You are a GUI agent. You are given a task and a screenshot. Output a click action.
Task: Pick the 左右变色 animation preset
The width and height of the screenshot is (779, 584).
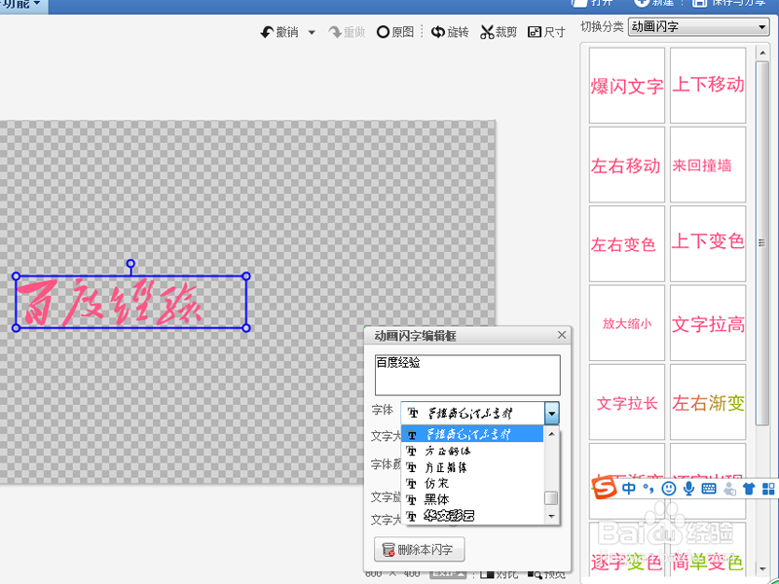tap(626, 244)
